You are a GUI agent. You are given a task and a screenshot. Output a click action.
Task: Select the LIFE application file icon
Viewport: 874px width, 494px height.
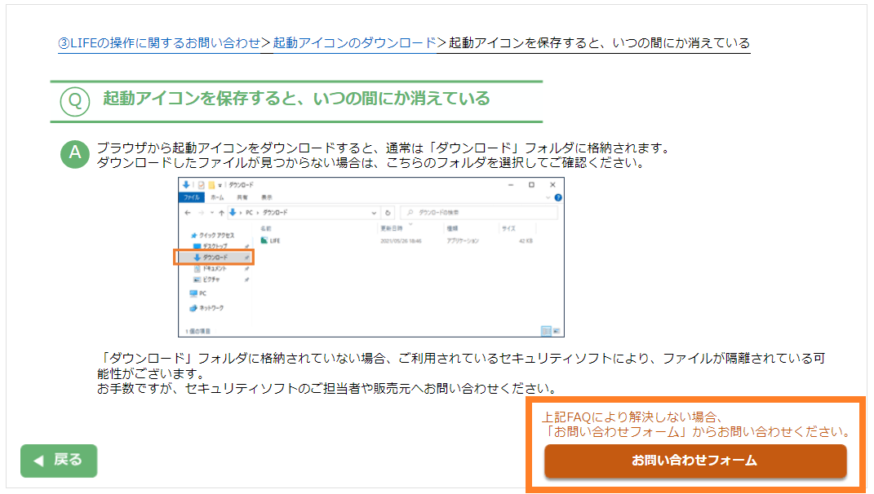pyautogui.click(x=264, y=240)
